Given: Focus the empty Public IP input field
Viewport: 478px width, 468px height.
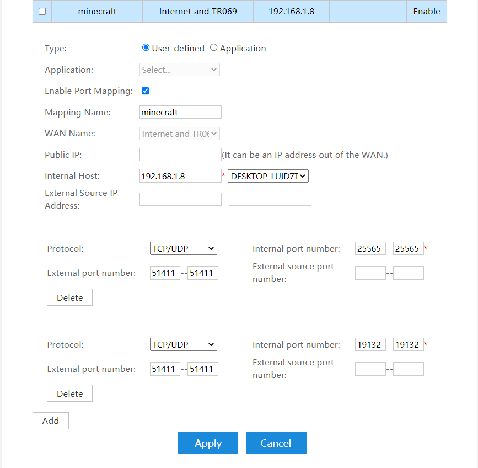Looking at the screenshot, I should point(180,155).
